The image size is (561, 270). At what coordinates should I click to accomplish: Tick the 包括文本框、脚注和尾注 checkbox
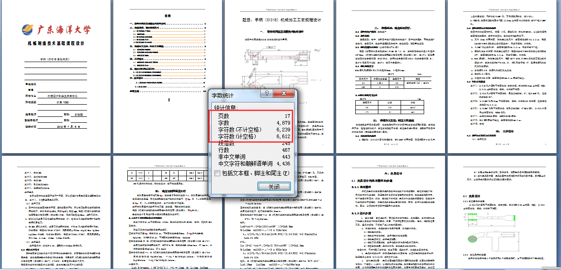click(x=218, y=173)
